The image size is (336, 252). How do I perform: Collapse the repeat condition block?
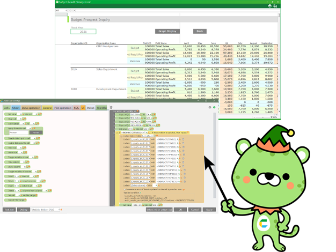[x=117, y=133]
